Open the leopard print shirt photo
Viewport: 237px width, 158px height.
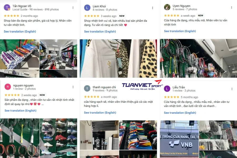pos(118,58)
